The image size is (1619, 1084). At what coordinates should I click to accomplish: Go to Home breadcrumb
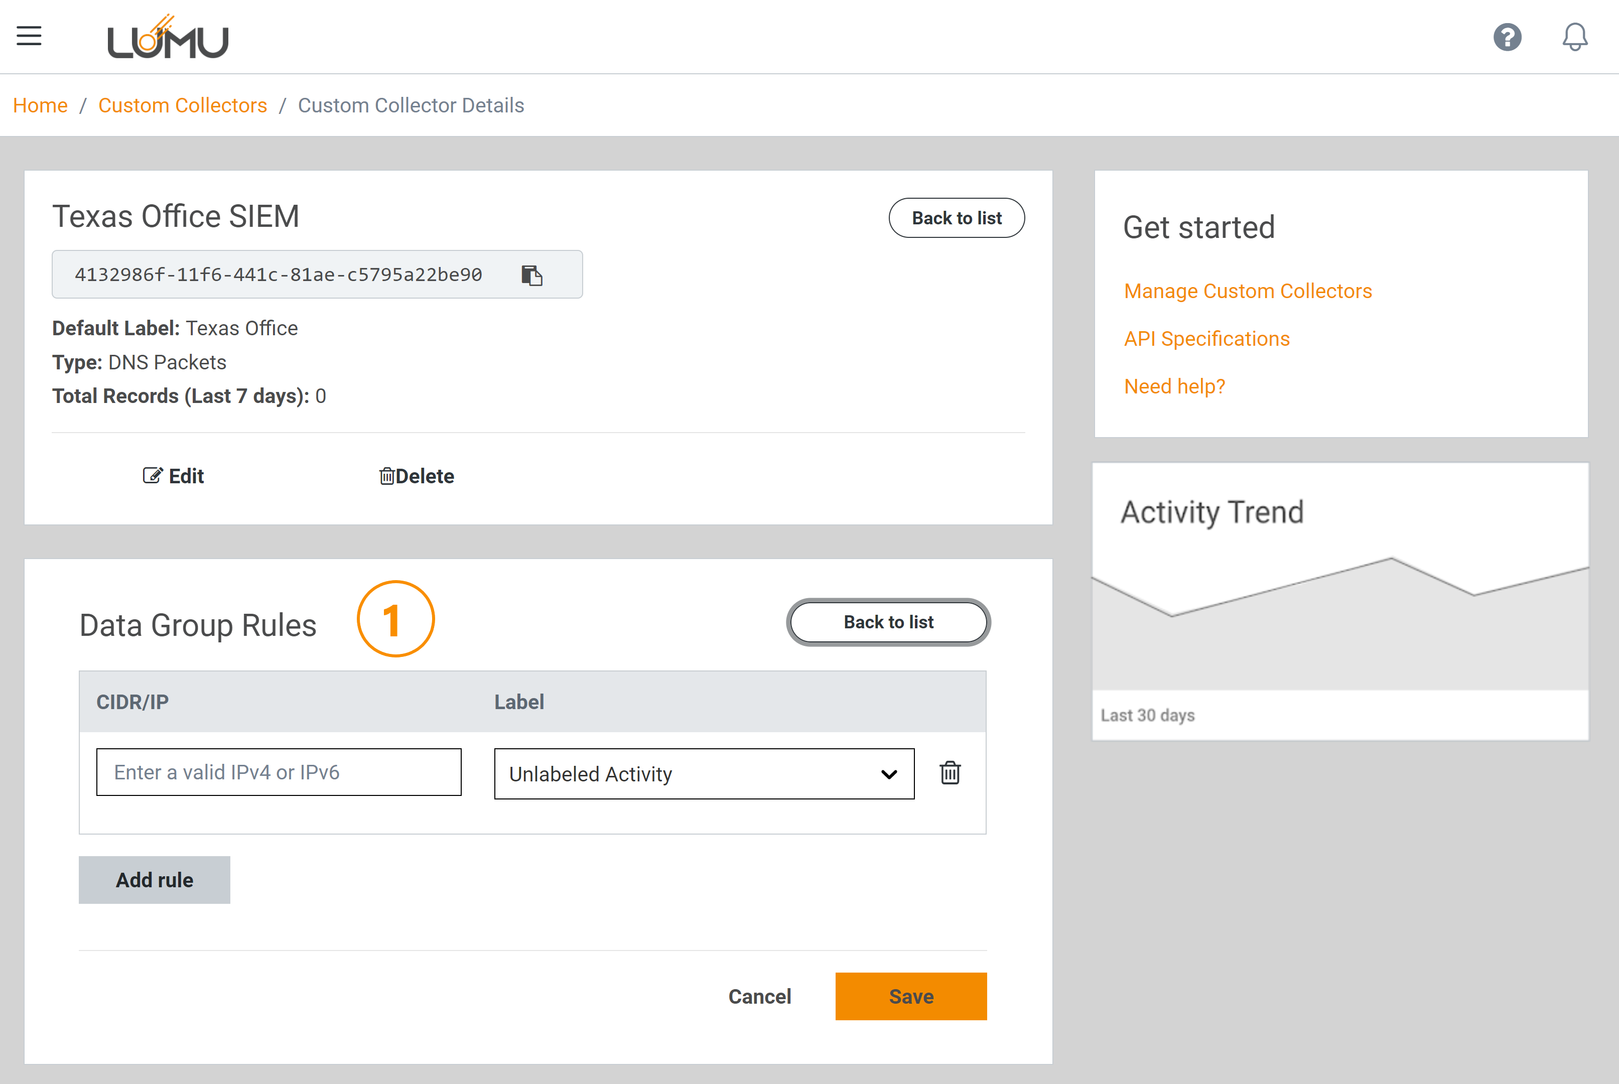[x=40, y=105]
